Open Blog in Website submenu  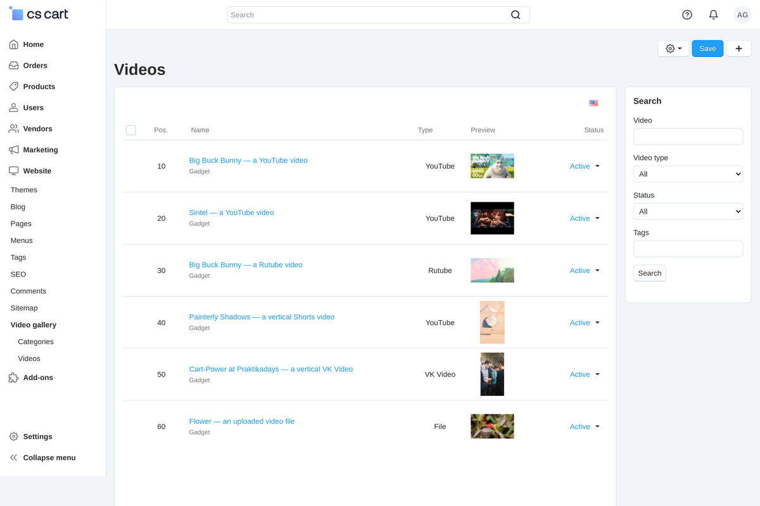pyautogui.click(x=18, y=207)
